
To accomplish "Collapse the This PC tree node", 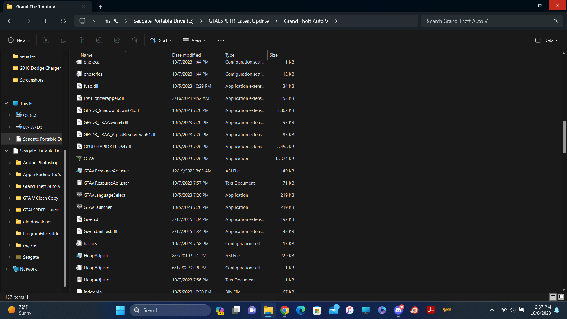I will [x=6, y=103].
